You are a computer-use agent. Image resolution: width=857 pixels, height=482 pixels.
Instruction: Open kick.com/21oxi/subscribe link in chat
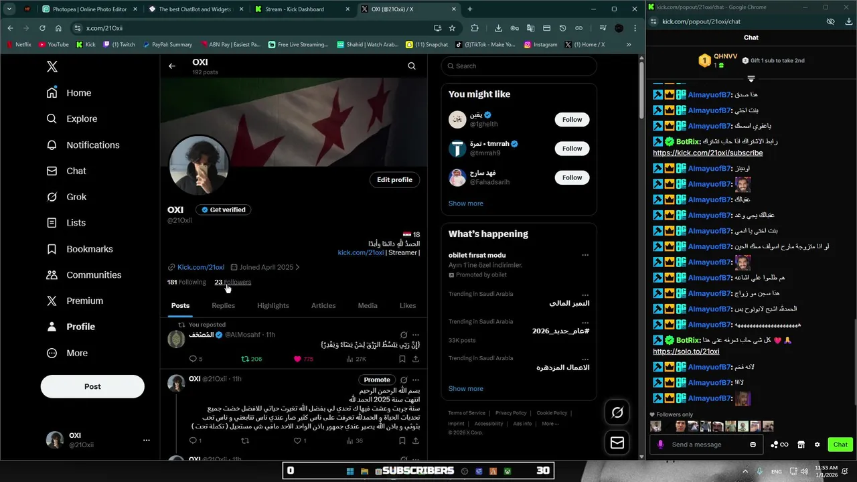(708, 153)
